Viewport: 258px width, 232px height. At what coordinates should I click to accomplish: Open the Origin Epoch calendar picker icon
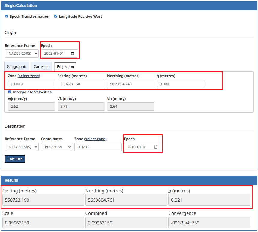(x=73, y=54)
